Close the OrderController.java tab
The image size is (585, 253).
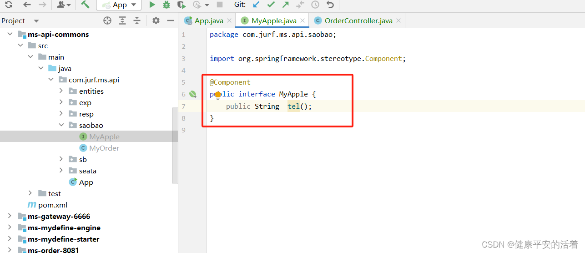pyautogui.click(x=398, y=20)
